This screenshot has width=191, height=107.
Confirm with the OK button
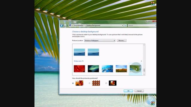click(x=128, y=91)
